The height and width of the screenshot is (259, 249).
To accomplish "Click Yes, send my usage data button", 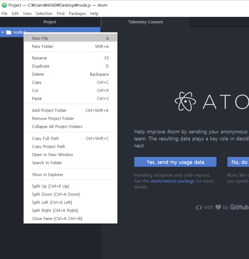I will point(175,162).
